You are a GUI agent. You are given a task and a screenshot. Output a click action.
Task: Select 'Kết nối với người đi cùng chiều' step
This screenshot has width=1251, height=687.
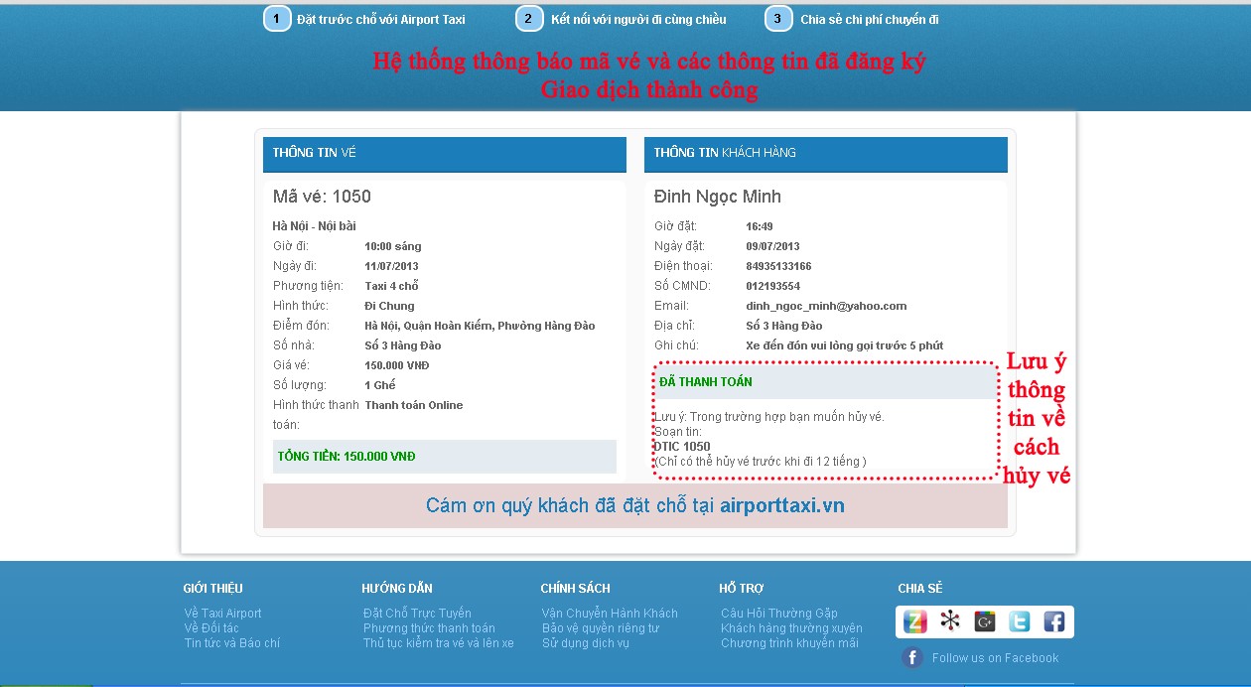[x=638, y=19]
